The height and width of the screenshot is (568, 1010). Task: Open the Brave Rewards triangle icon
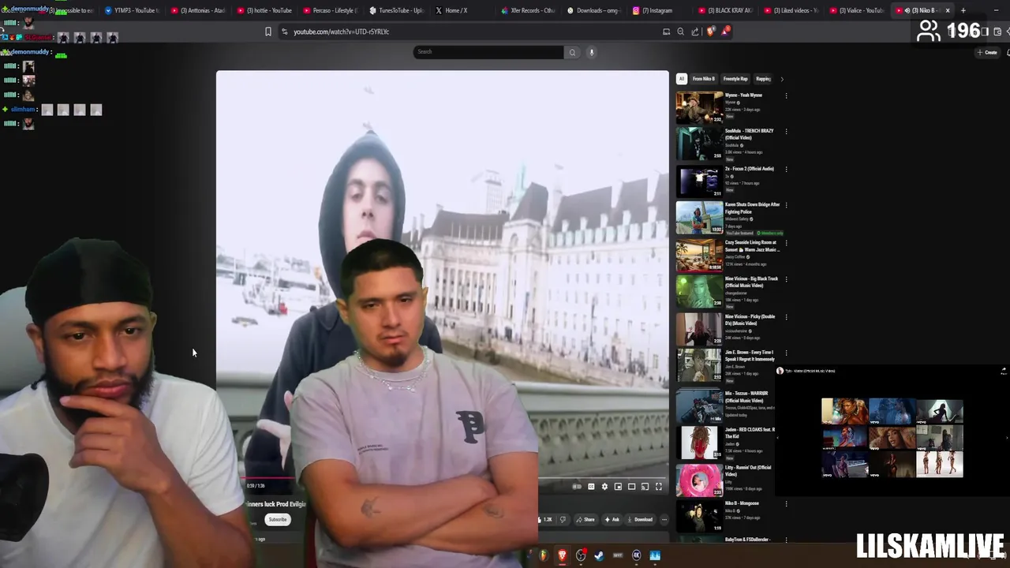725,32
